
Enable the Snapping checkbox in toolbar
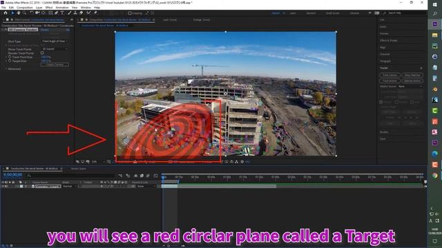tap(130, 13)
